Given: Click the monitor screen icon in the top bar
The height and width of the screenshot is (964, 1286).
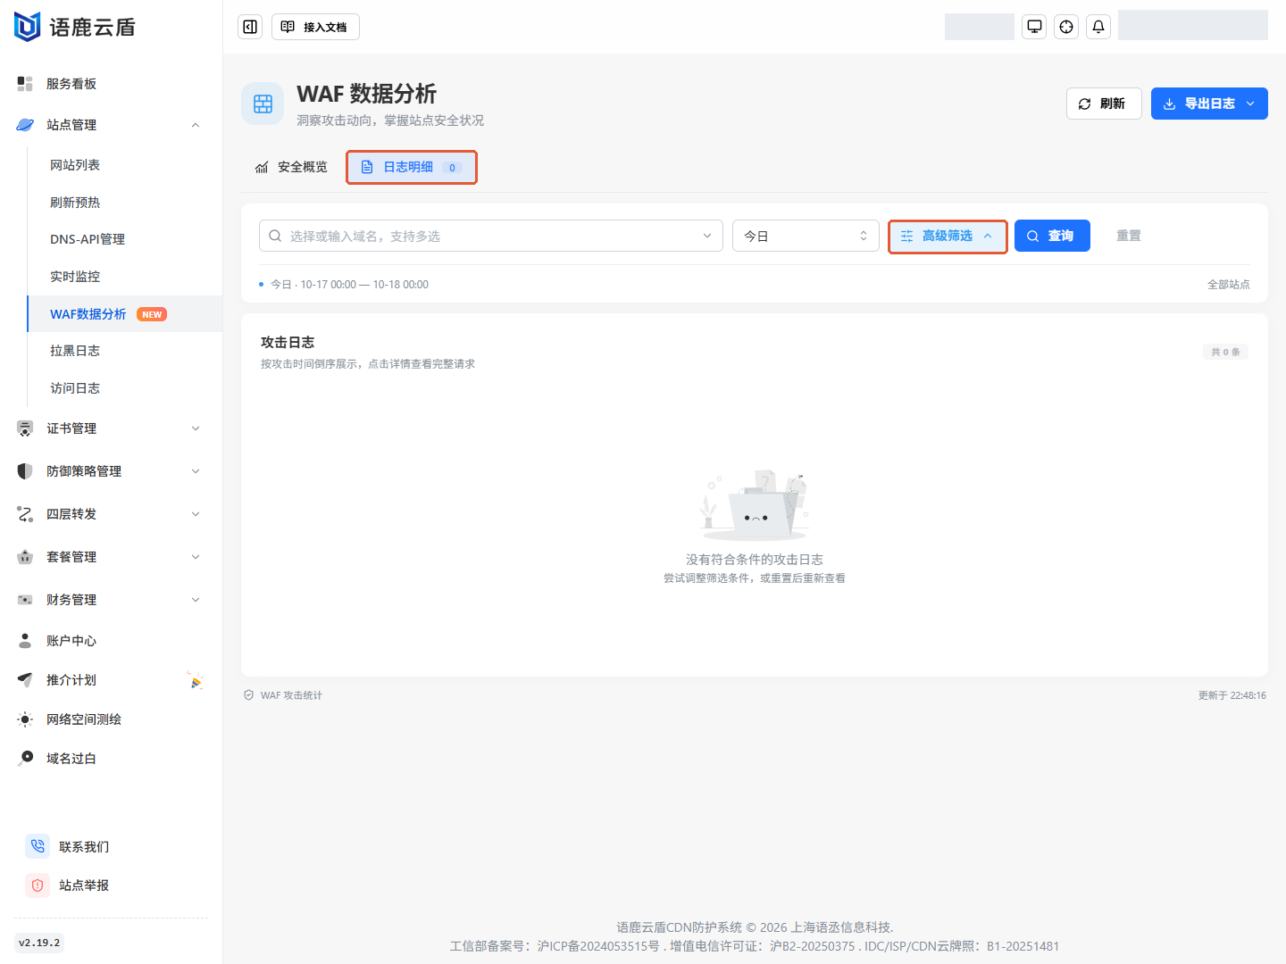Looking at the screenshot, I should click(x=1034, y=27).
